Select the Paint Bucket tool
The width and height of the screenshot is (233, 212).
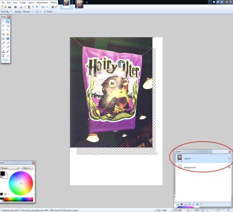point(3,39)
